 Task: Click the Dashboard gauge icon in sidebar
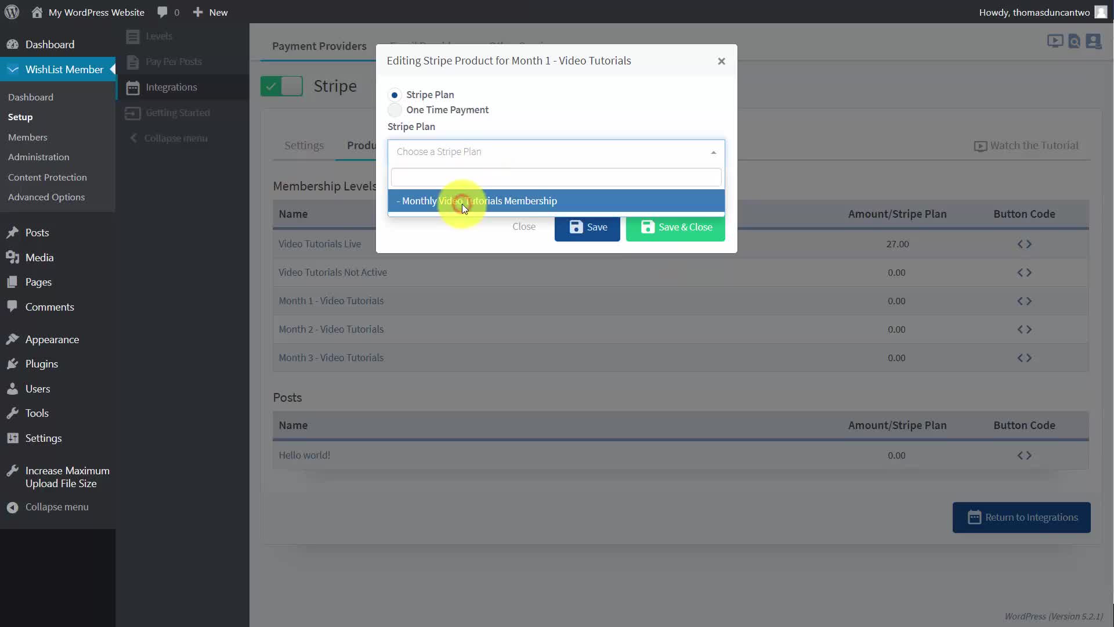[x=12, y=45]
